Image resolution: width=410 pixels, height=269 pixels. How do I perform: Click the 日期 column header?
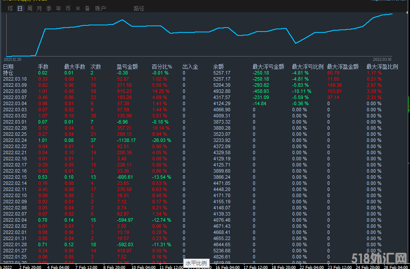pos(8,67)
